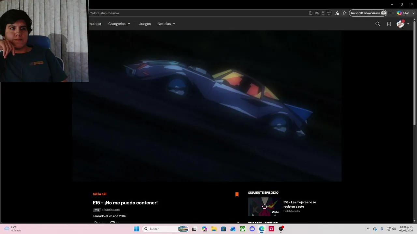Open the profile avatar menu
Image resolution: width=417 pixels, height=234 pixels.
[x=400, y=24]
